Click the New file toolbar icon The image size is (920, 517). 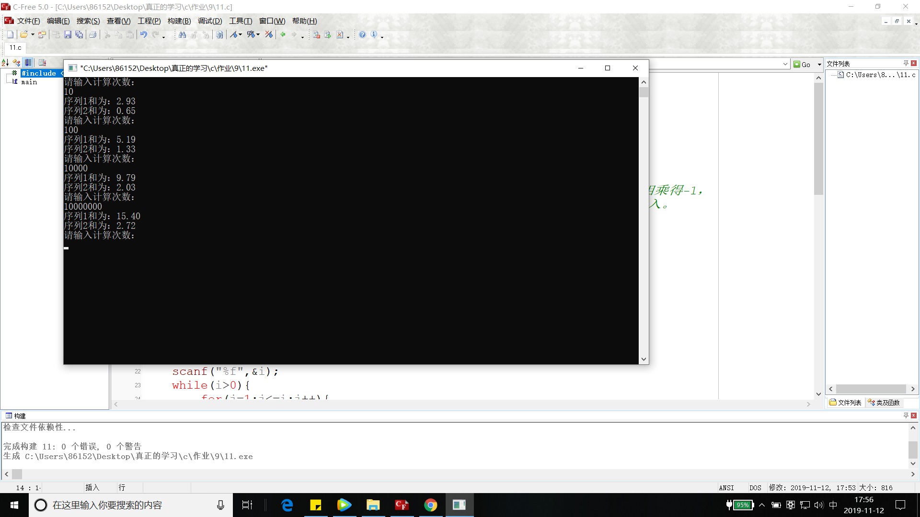10,34
